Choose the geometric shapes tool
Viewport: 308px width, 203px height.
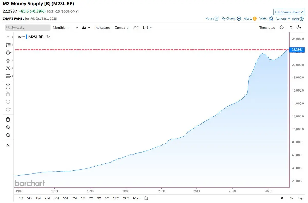(x=8, y=53)
